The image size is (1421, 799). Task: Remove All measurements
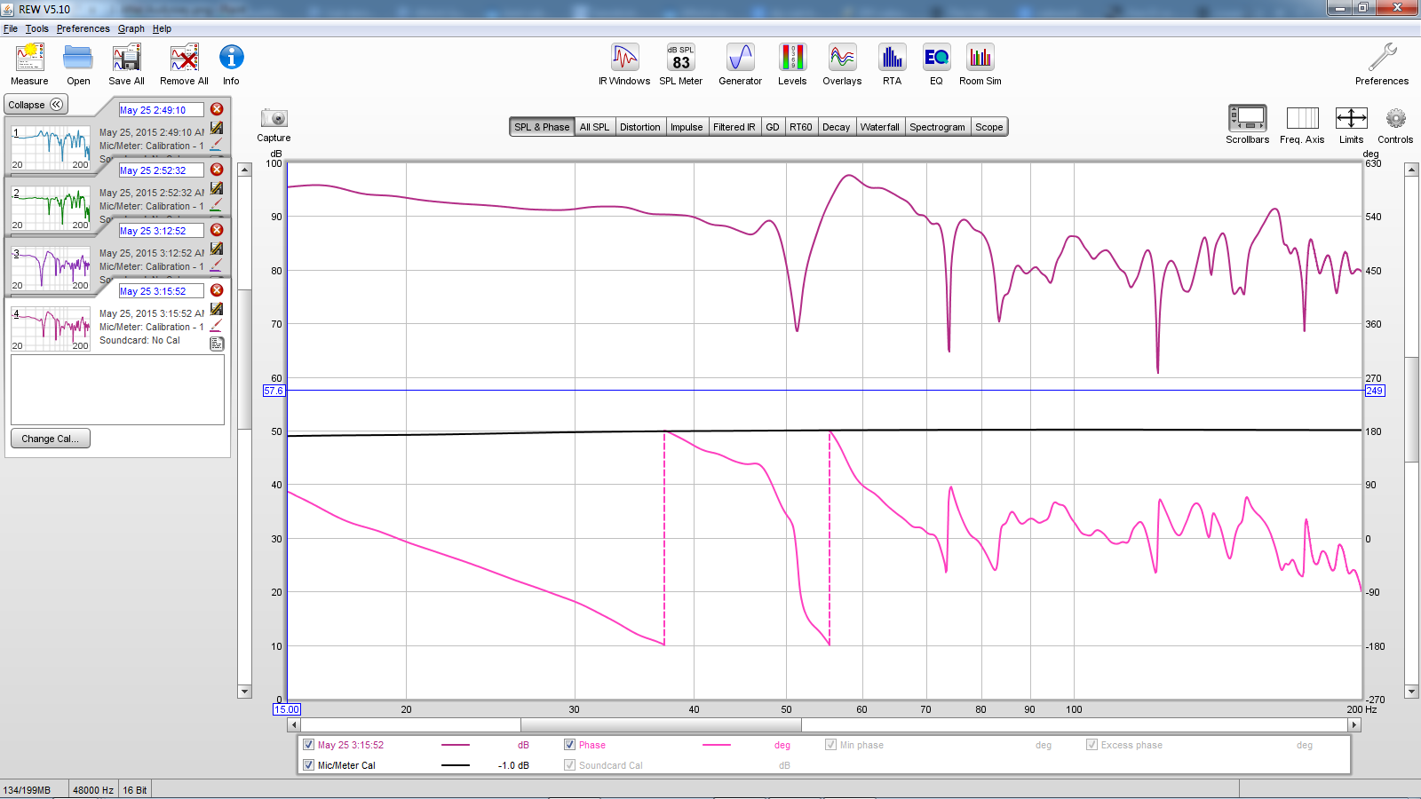pos(184,65)
